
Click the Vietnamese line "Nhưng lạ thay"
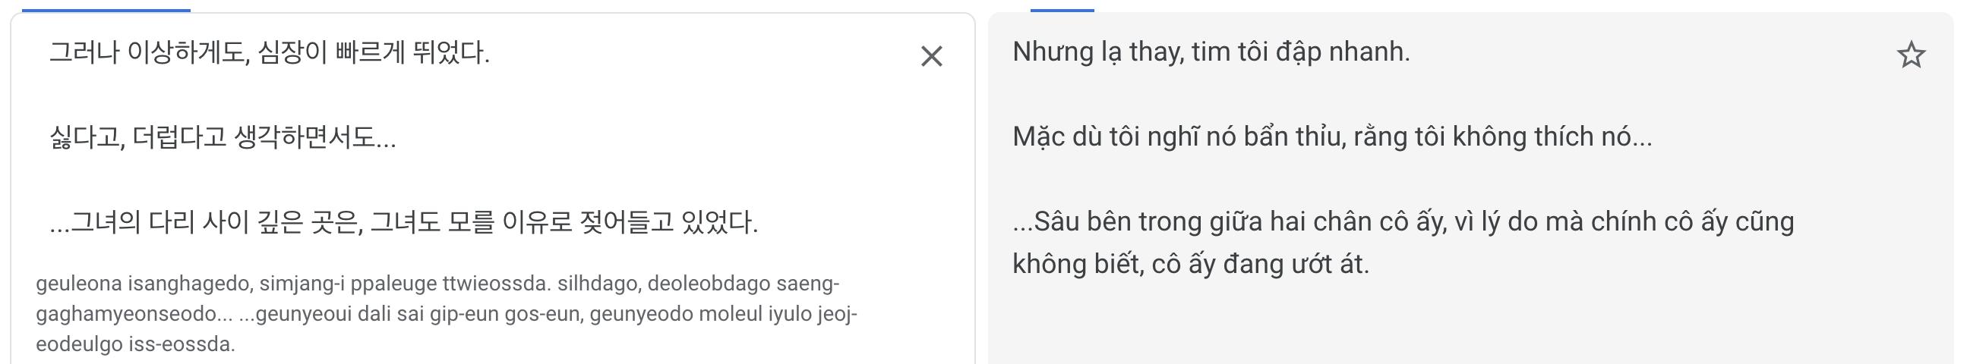point(1211,52)
